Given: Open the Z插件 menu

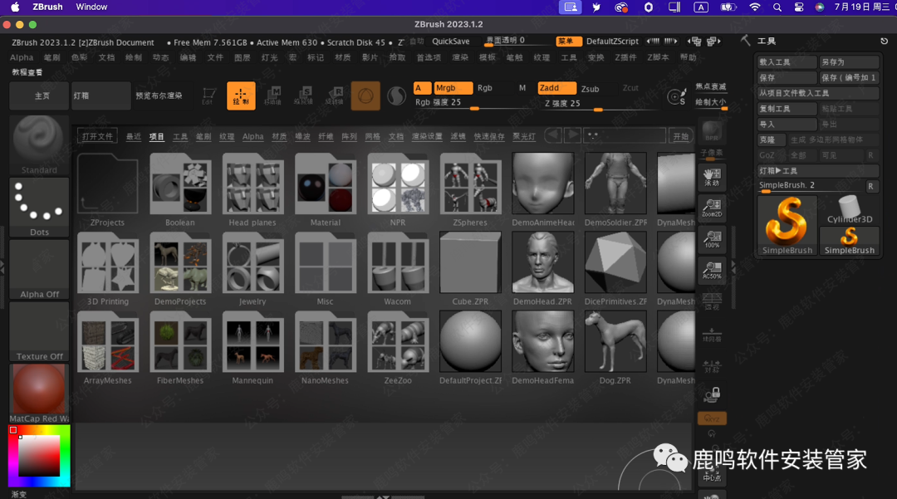Looking at the screenshot, I should coord(625,57).
